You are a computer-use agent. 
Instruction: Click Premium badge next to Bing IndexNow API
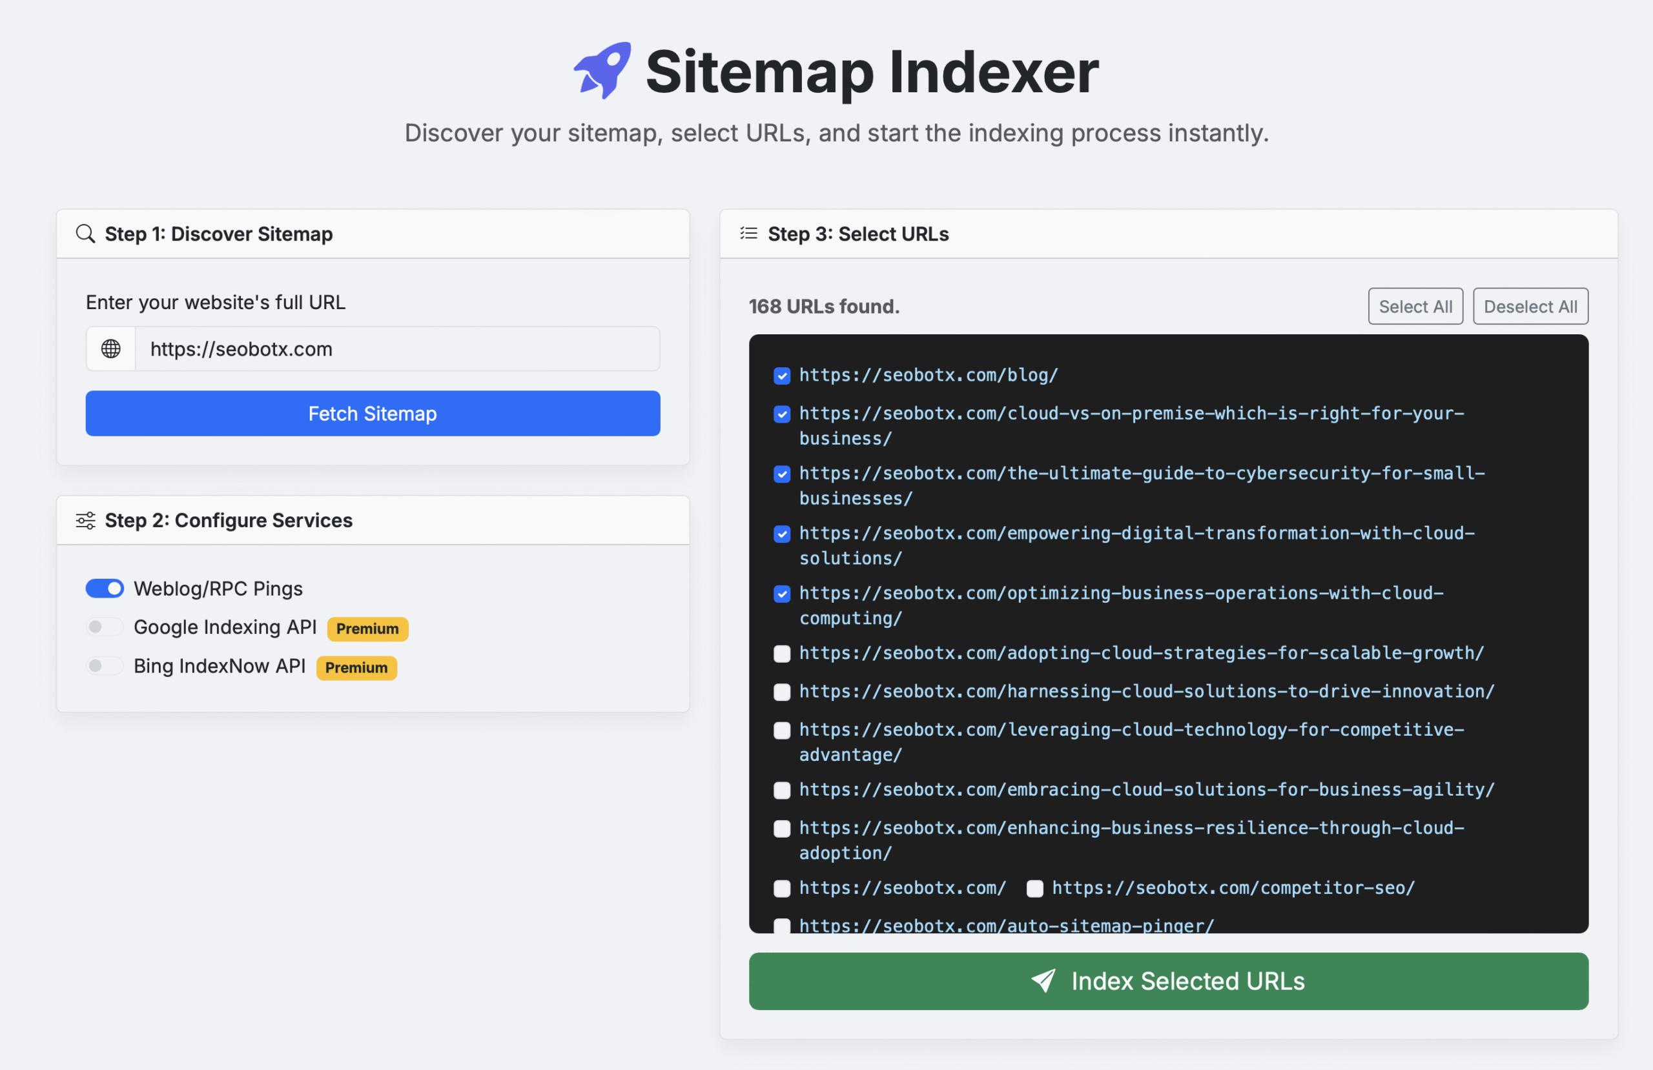[356, 667]
